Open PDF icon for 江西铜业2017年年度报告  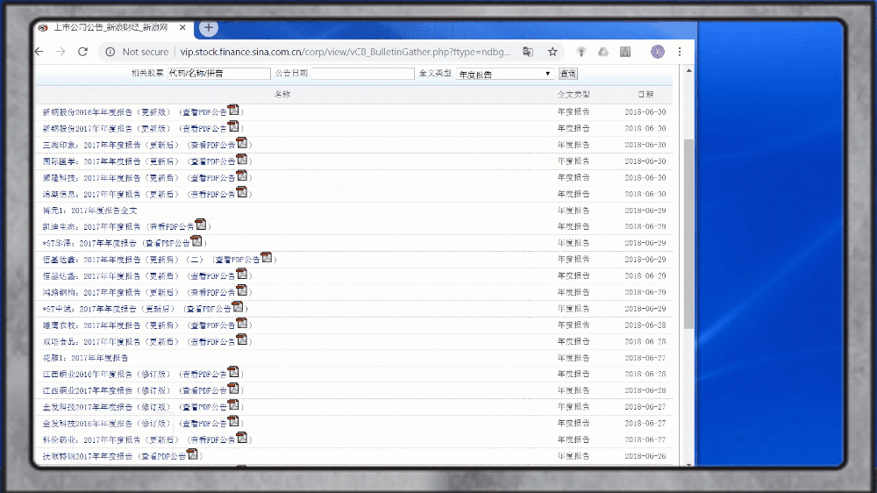click(233, 388)
